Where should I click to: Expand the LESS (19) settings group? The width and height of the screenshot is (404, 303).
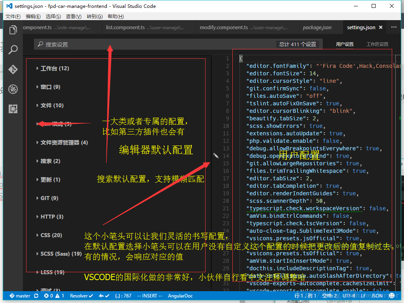[x=50, y=272]
